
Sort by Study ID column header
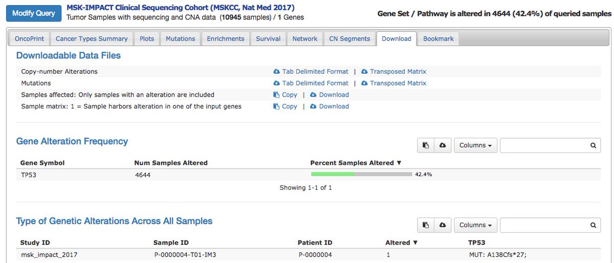[x=35, y=243]
